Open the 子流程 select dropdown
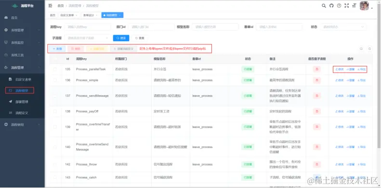The image size is (381, 188). click(88, 38)
